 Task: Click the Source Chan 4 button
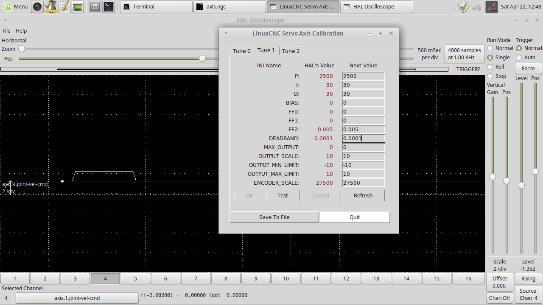(528, 294)
